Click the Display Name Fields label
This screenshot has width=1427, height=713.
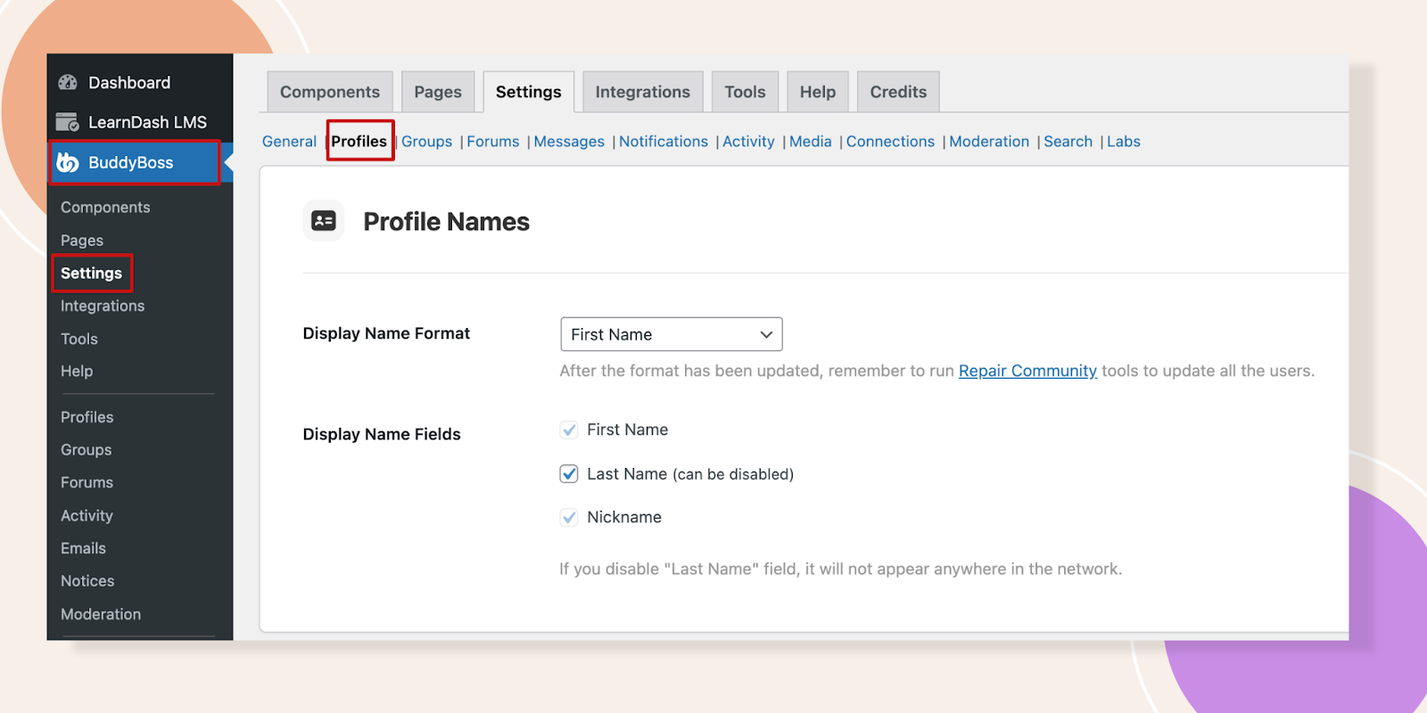382,434
